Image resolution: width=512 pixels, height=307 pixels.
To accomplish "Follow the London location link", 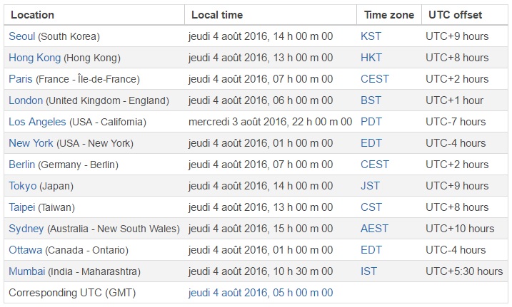I will point(26,100).
